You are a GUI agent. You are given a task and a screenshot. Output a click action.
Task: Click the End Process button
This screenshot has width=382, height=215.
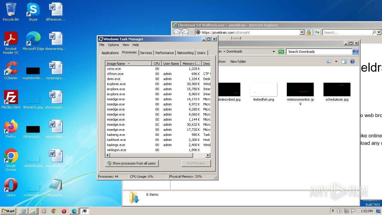coord(196,163)
